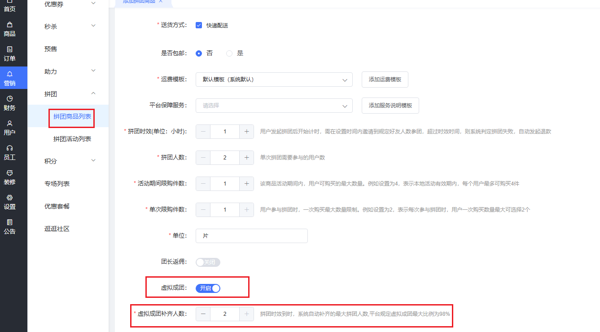Open the 员工 staff section

click(9, 152)
